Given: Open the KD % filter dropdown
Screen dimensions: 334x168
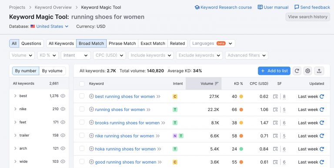Looking at the screenshot, I should [48, 55].
